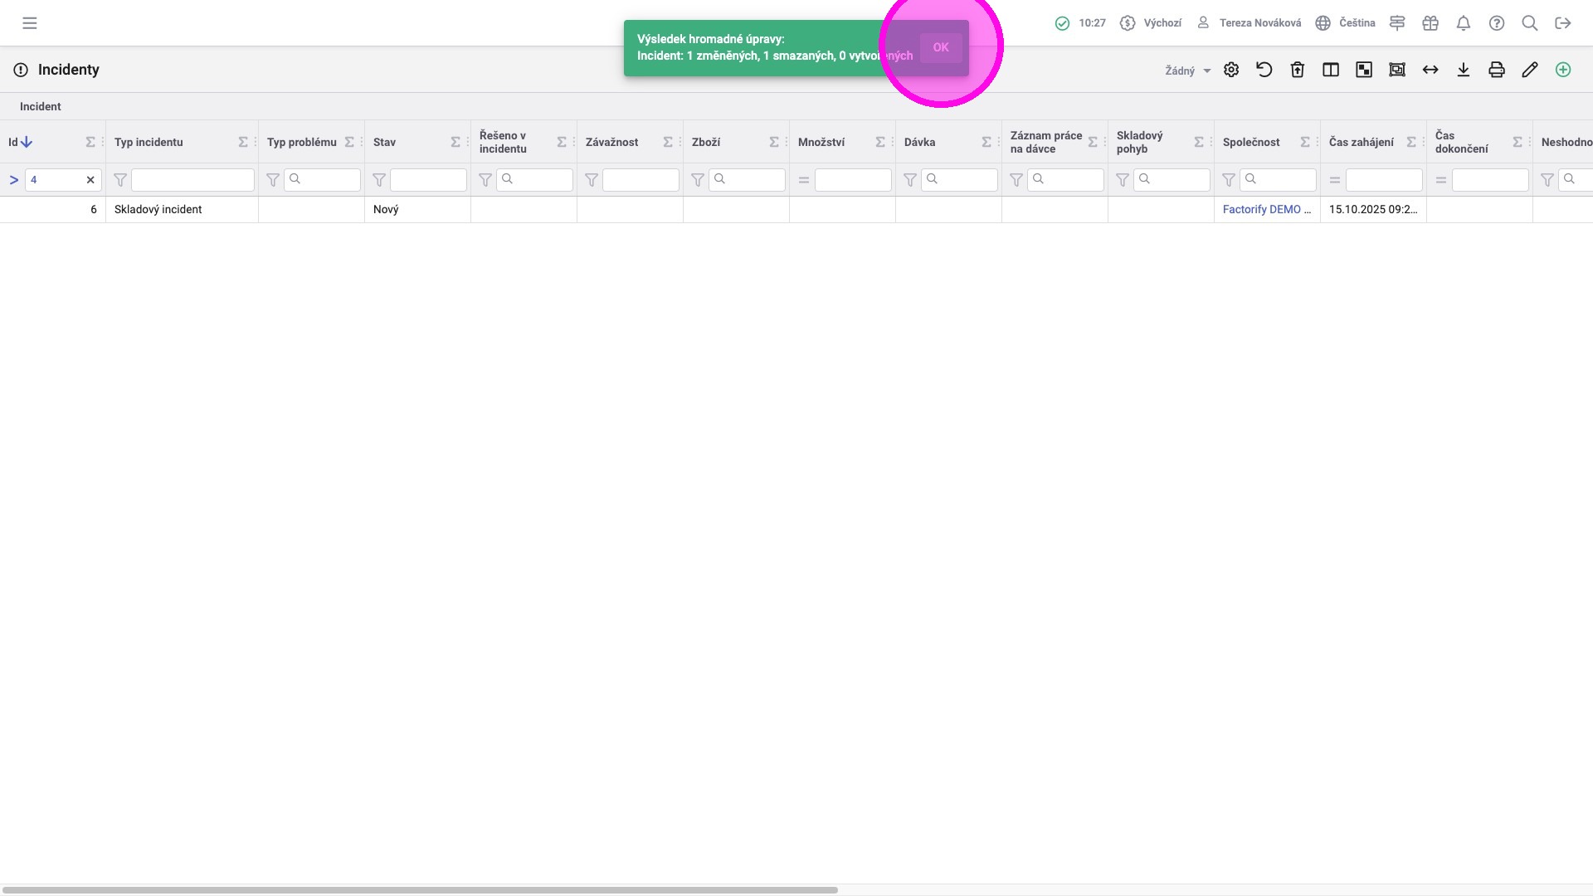The height and width of the screenshot is (896, 1593).
Task: Toggle the sort arrow on the Id column
Action: click(x=27, y=142)
